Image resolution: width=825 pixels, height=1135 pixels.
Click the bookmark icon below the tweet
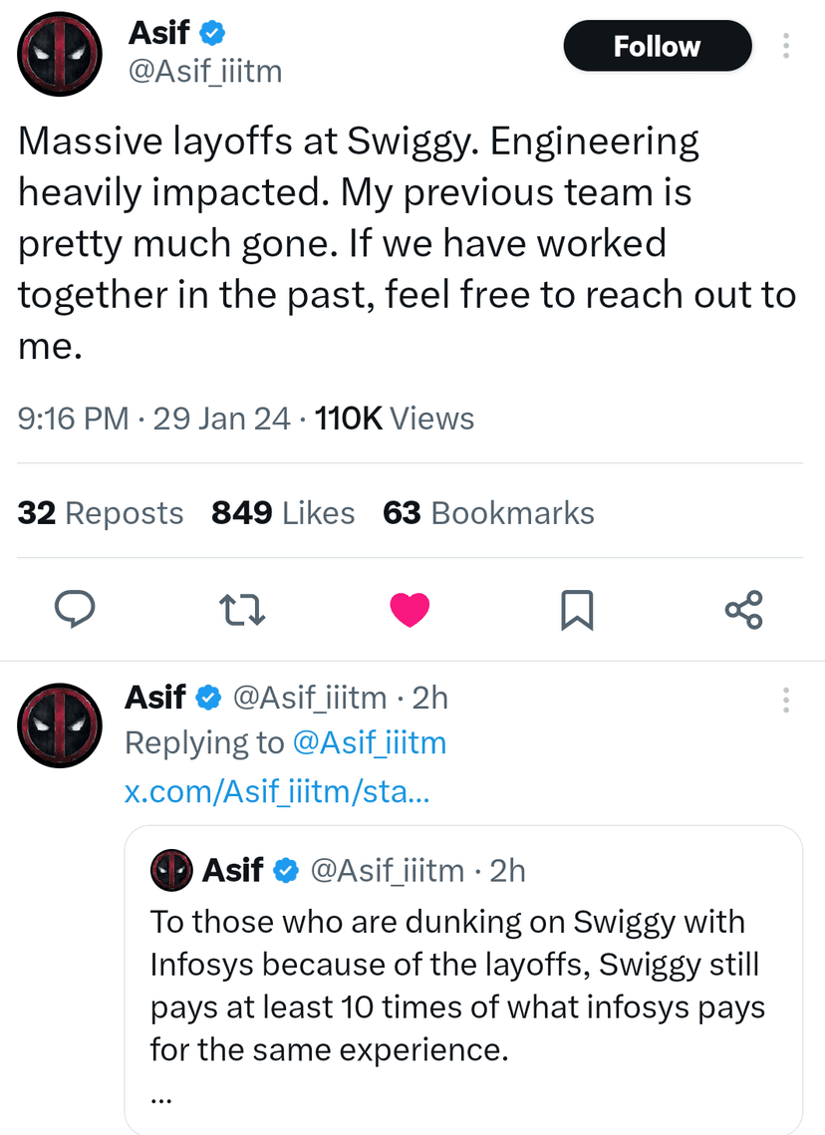[578, 610]
